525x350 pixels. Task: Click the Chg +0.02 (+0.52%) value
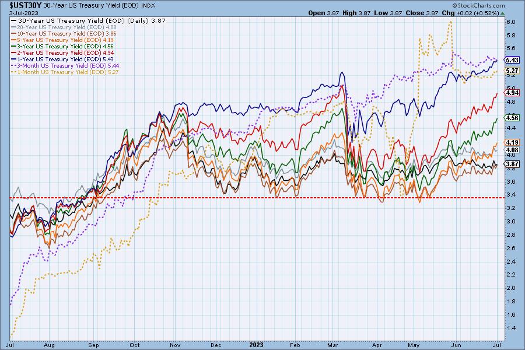tap(470, 13)
